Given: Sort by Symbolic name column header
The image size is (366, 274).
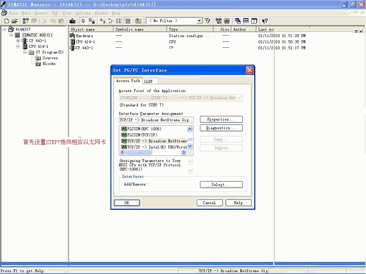Looking at the screenshot, I should (140, 29).
